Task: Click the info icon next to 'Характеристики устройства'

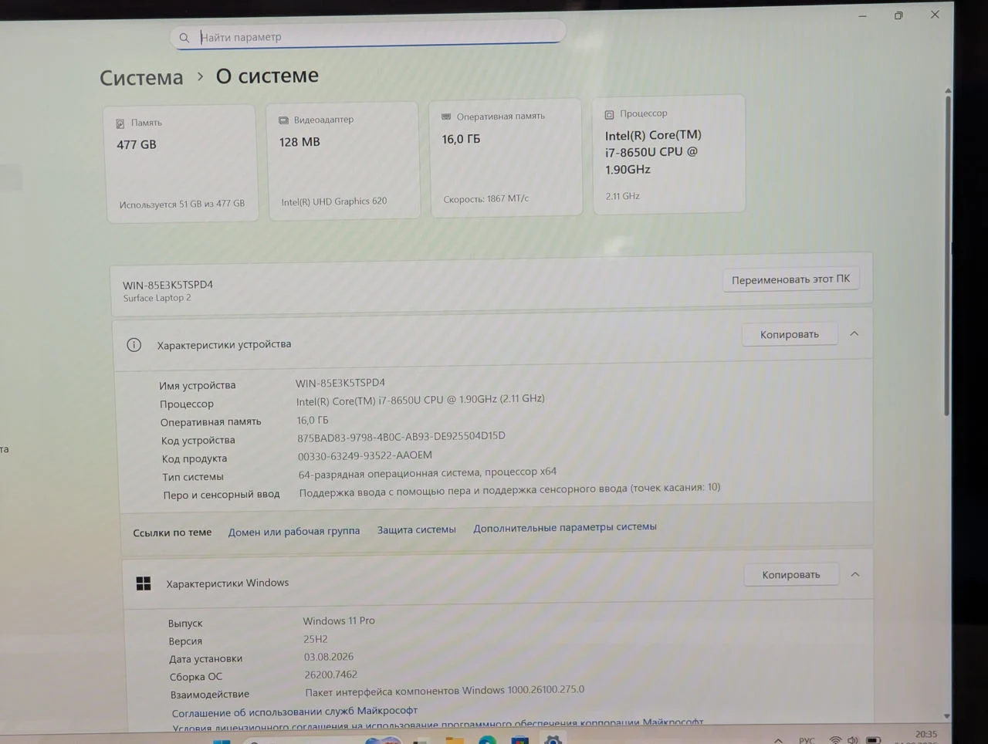Action: pos(134,345)
